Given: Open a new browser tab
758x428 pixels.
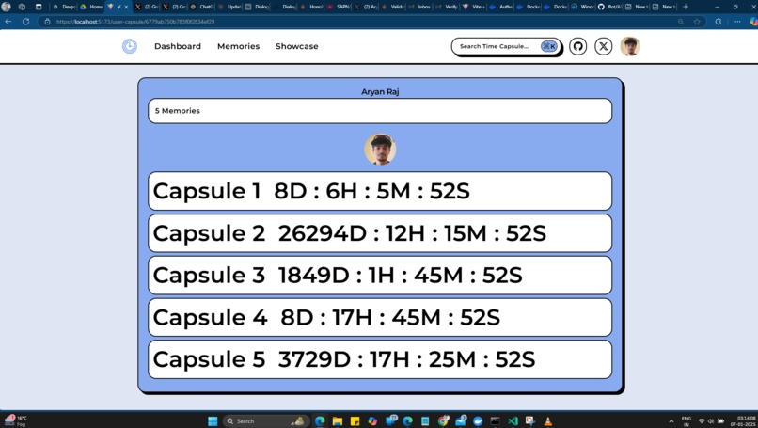Looking at the screenshot, I should pyautogui.click(x=685, y=7).
